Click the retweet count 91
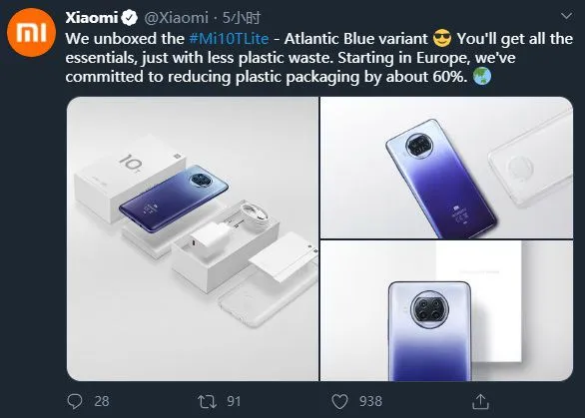 pos(234,402)
